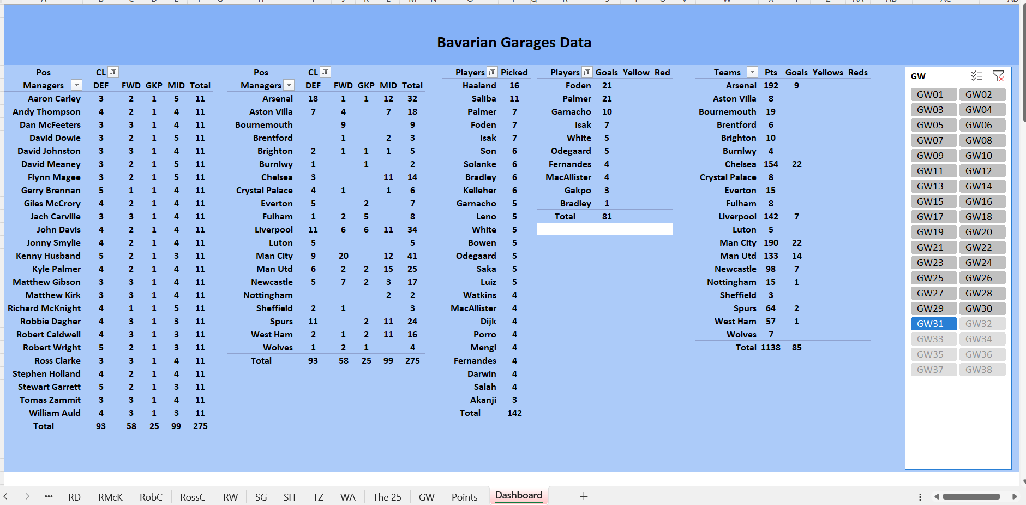
Task: Toggle multi-select in the GW slicer
Action: [976, 76]
